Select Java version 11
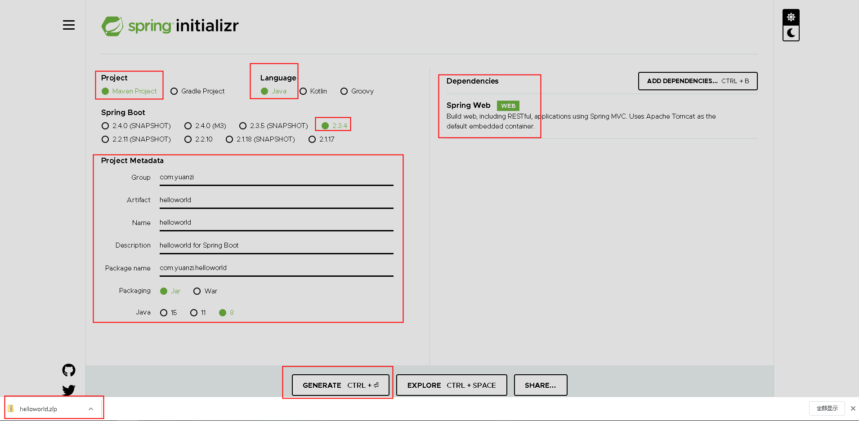Viewport: 859px width, 421px height. (198, 313)
